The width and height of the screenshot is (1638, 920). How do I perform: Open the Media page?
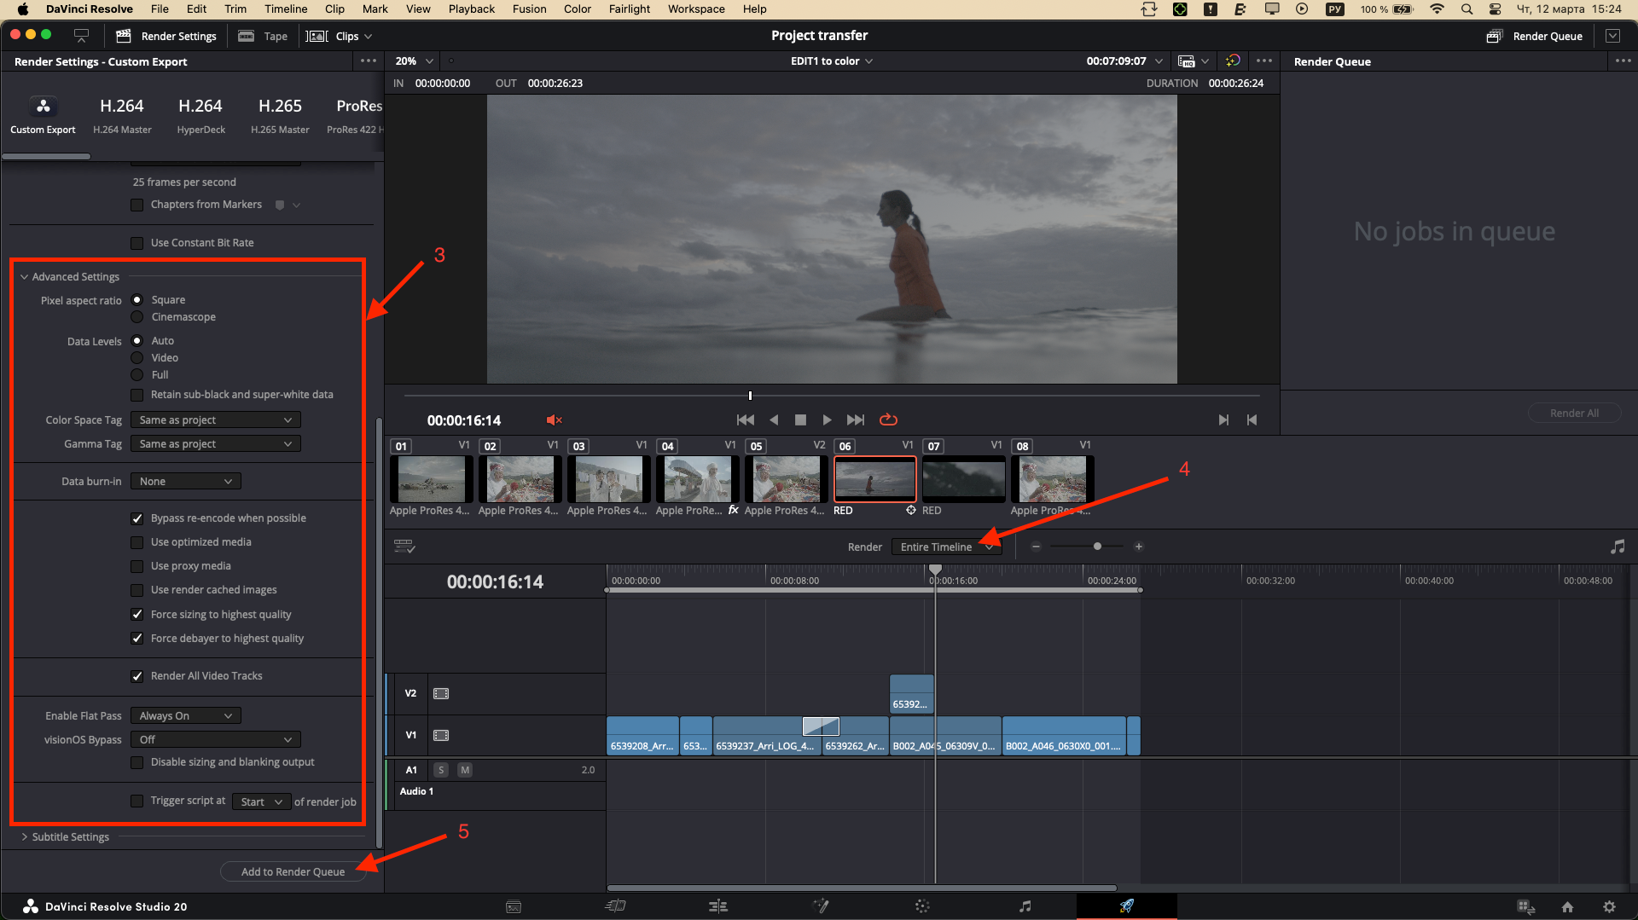pos(514,906)
